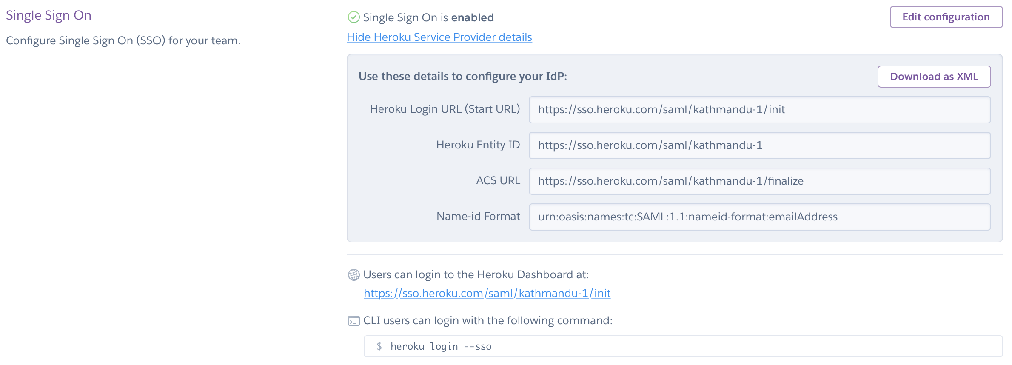Click the green enabled checkmark icon
The height and width of the screenshot is (365, 1012).
pyautogui.click(x=353, y=17)
